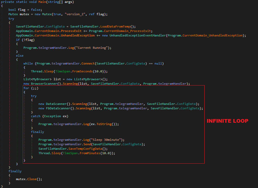Click the for (;;) loop header
The image size is (258, 188).
coord(31,88)
